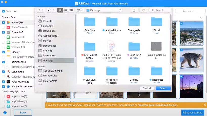The image size is (207, 116).
Task: Select the kernel.development file icon
Action: tap(156, 46)
